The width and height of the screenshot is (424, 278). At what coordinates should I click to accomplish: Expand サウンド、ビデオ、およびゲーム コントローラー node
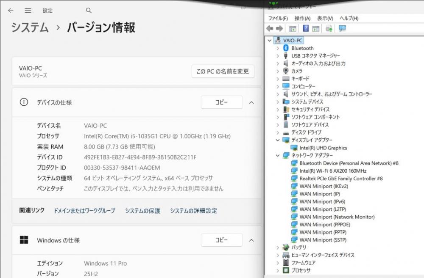pos(277,94)
